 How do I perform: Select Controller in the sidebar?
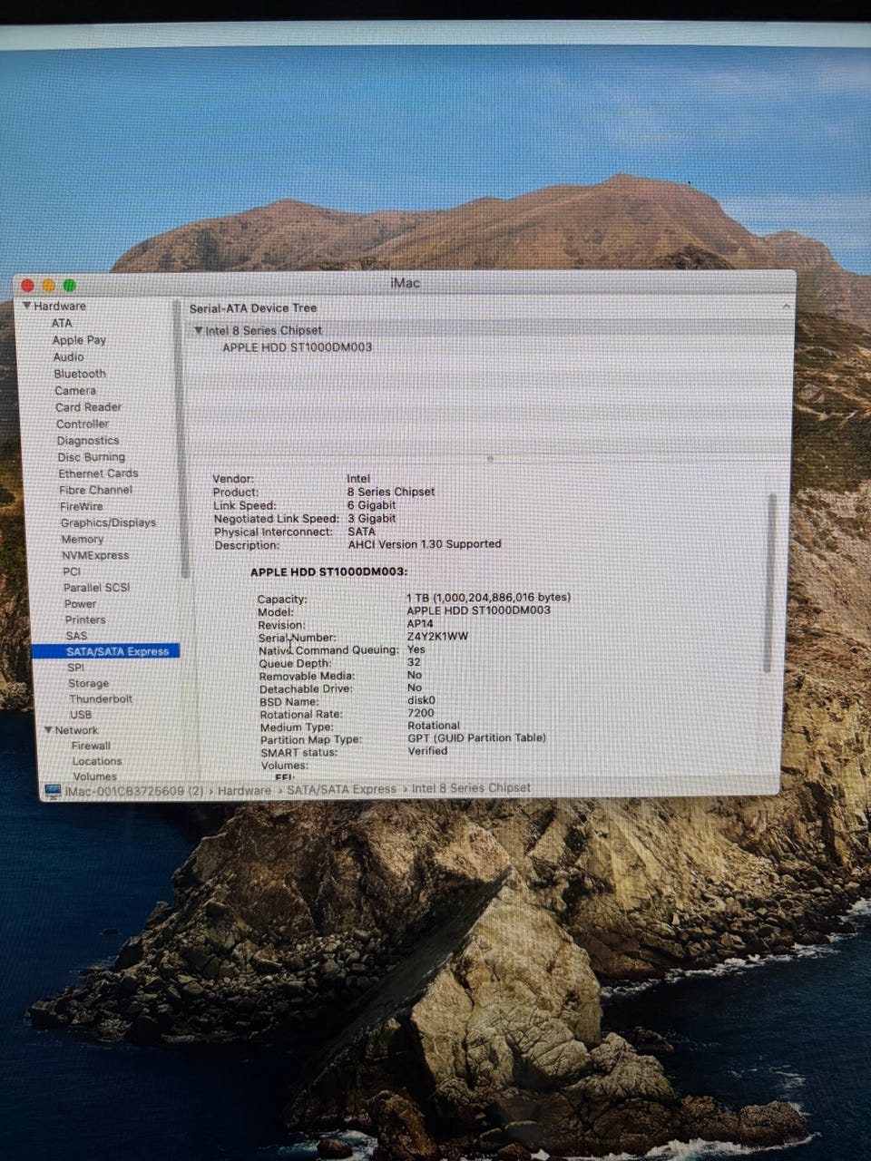[x=83, y=424]
